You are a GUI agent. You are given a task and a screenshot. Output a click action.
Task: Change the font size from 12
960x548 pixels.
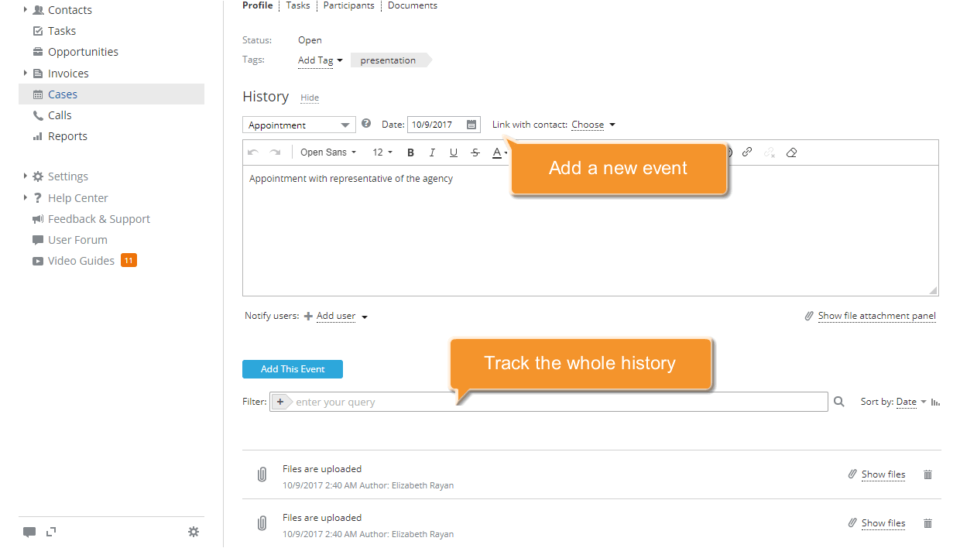point(382,152)
